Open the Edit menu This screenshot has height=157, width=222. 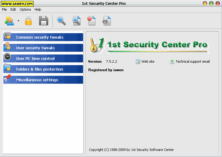click(13, 9)
